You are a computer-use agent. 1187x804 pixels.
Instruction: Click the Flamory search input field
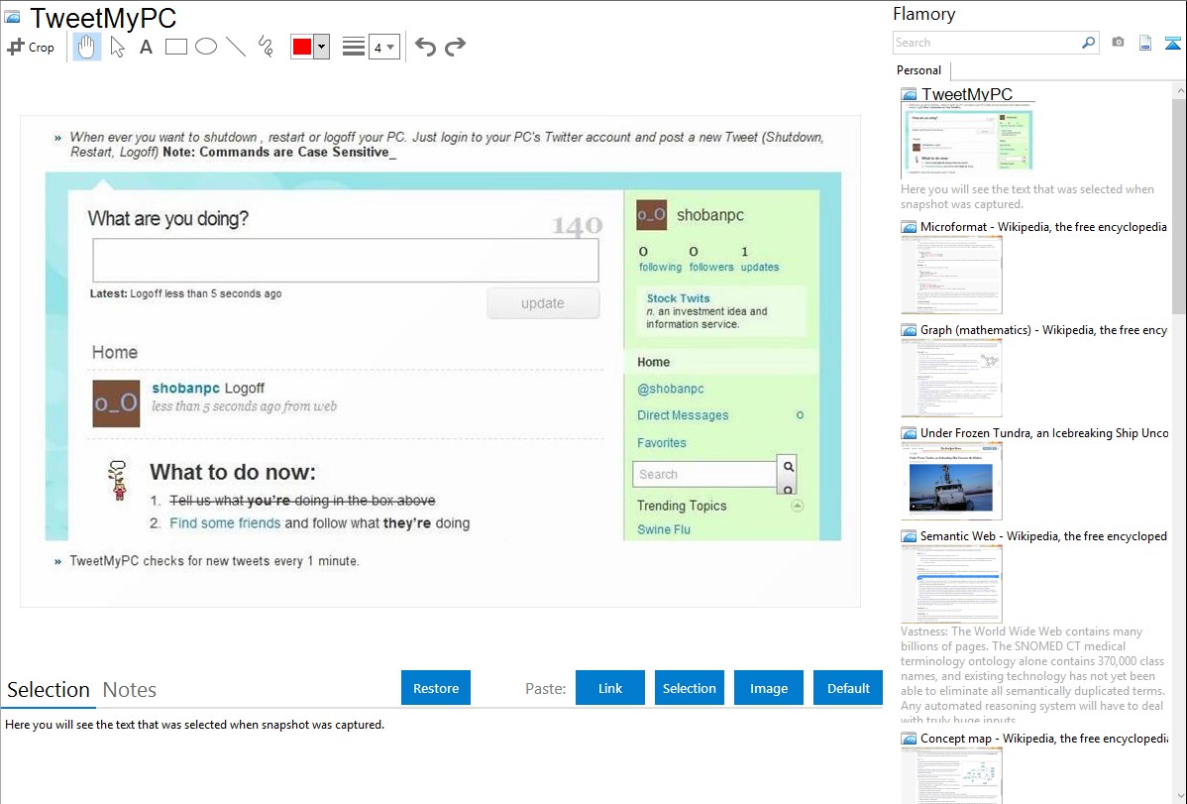986,43
